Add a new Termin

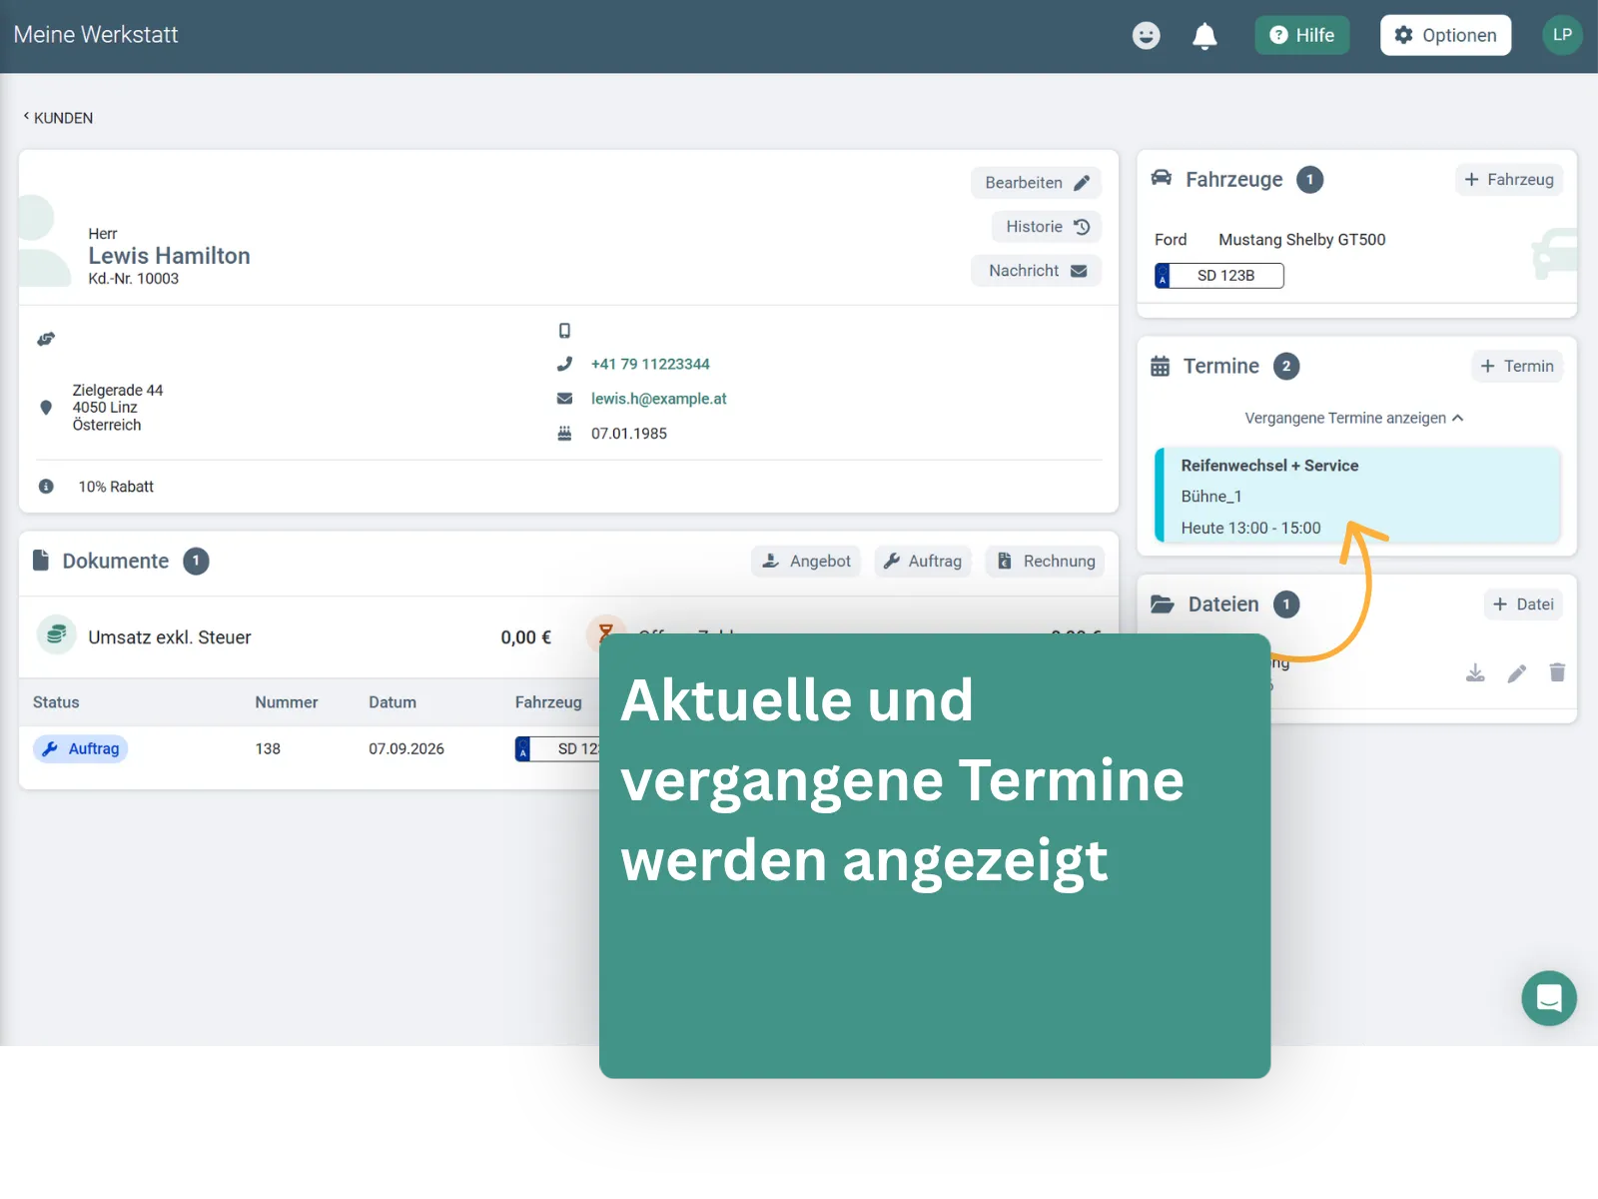pyautogui.click(x=1516, y=366)
